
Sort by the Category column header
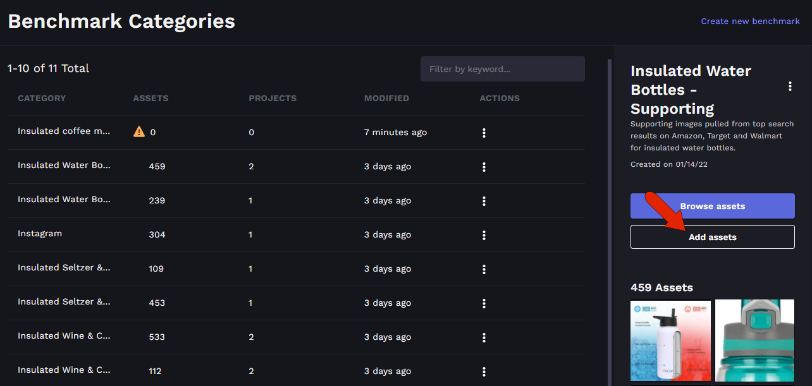(42, 99)
